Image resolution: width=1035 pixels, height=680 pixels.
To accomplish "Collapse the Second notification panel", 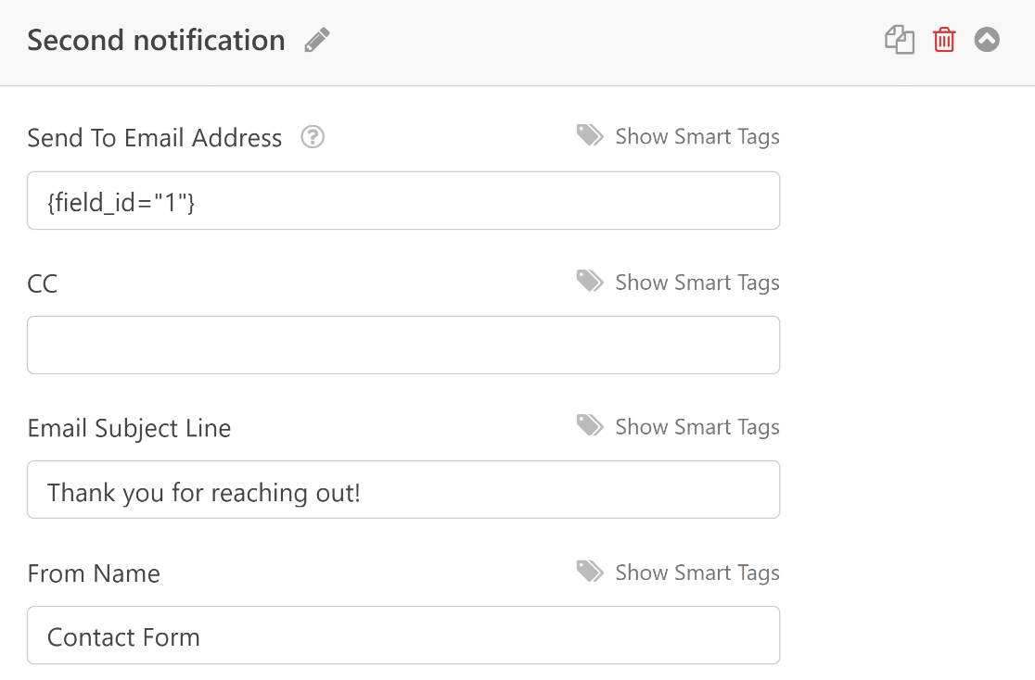I will click(x=987, y=40).
